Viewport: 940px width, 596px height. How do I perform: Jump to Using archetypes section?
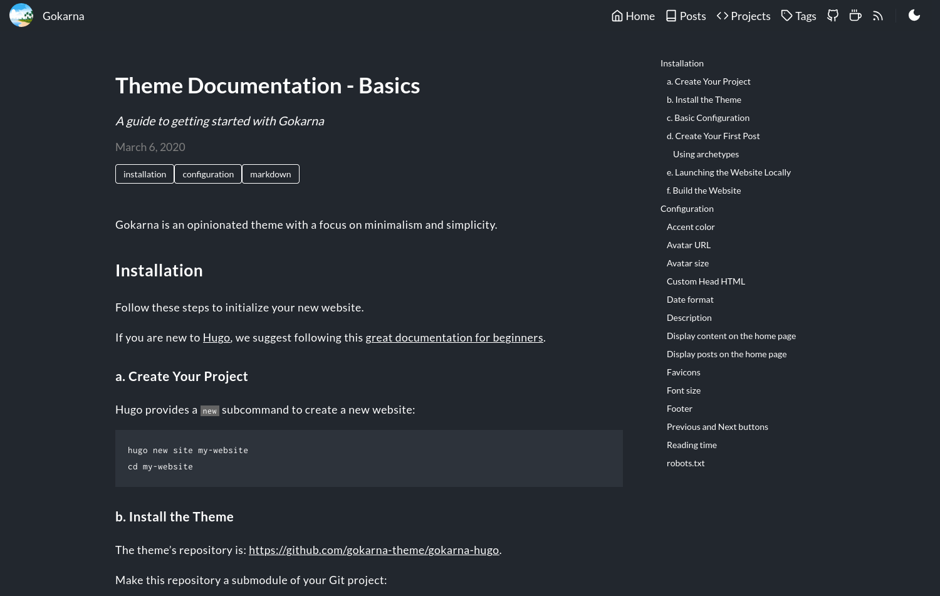click(706, 154)
